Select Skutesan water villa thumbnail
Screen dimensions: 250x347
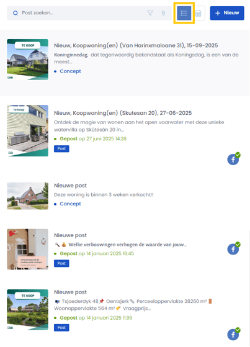click(28, 130)
